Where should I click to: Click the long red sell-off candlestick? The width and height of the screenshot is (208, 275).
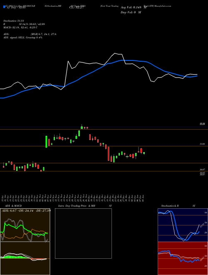coord(109,154)
